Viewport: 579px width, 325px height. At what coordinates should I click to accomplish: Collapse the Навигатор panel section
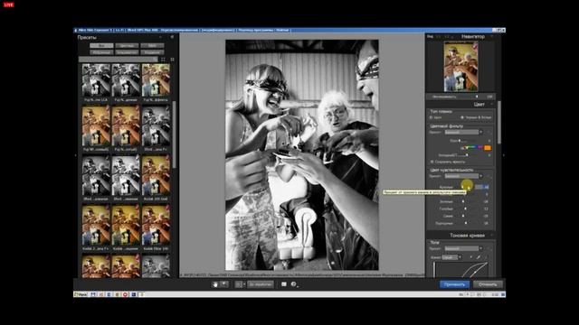[492, 36]
